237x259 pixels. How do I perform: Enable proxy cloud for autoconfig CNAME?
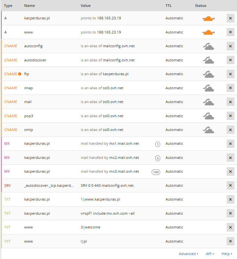208,46
